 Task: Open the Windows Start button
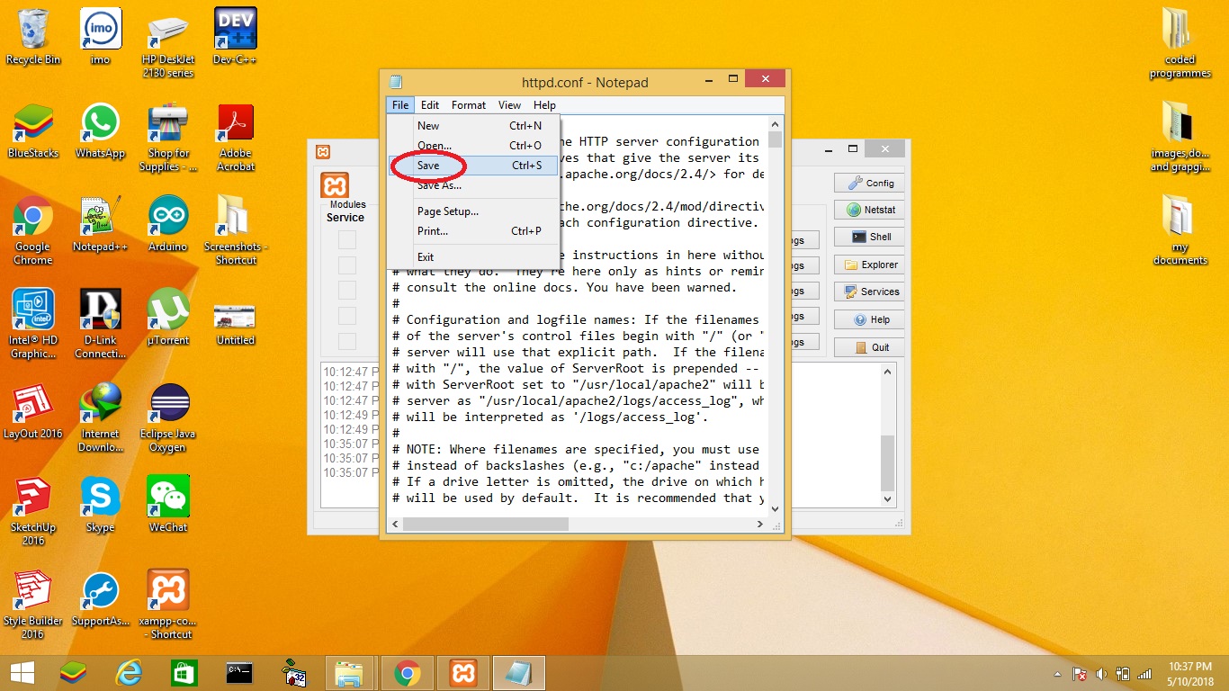point(22,672)
